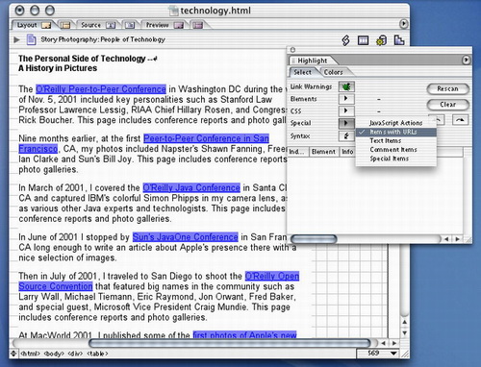Click the Info column header
Viewport: 481px width, 367px height.
coord(347,152)
